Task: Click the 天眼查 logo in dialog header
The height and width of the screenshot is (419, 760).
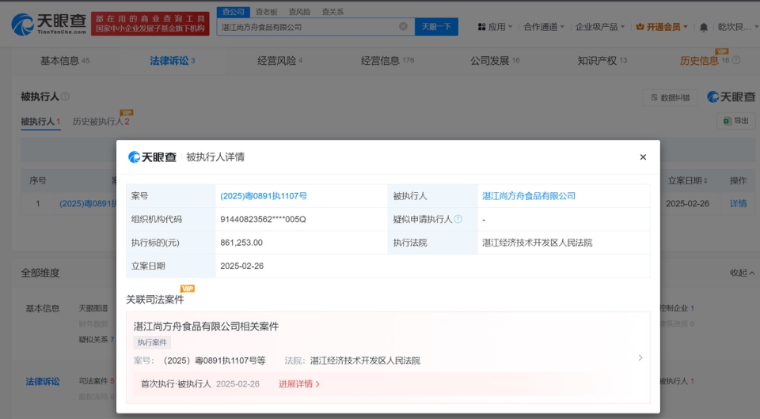Action: click(152, 157)
